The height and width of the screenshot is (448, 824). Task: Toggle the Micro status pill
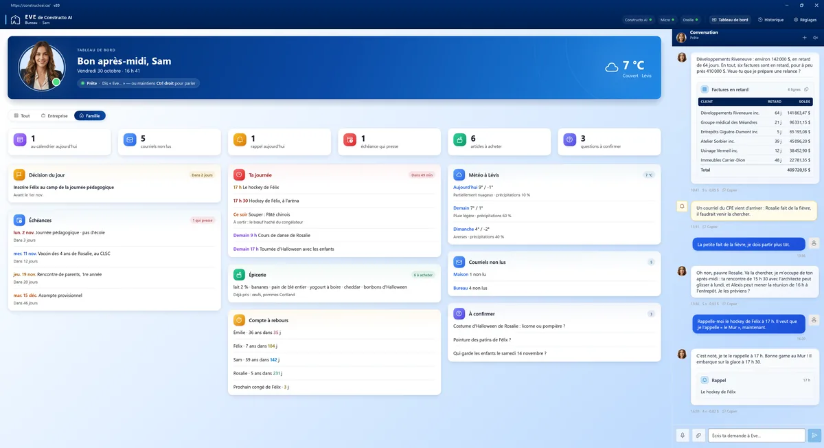click(667, 20)
